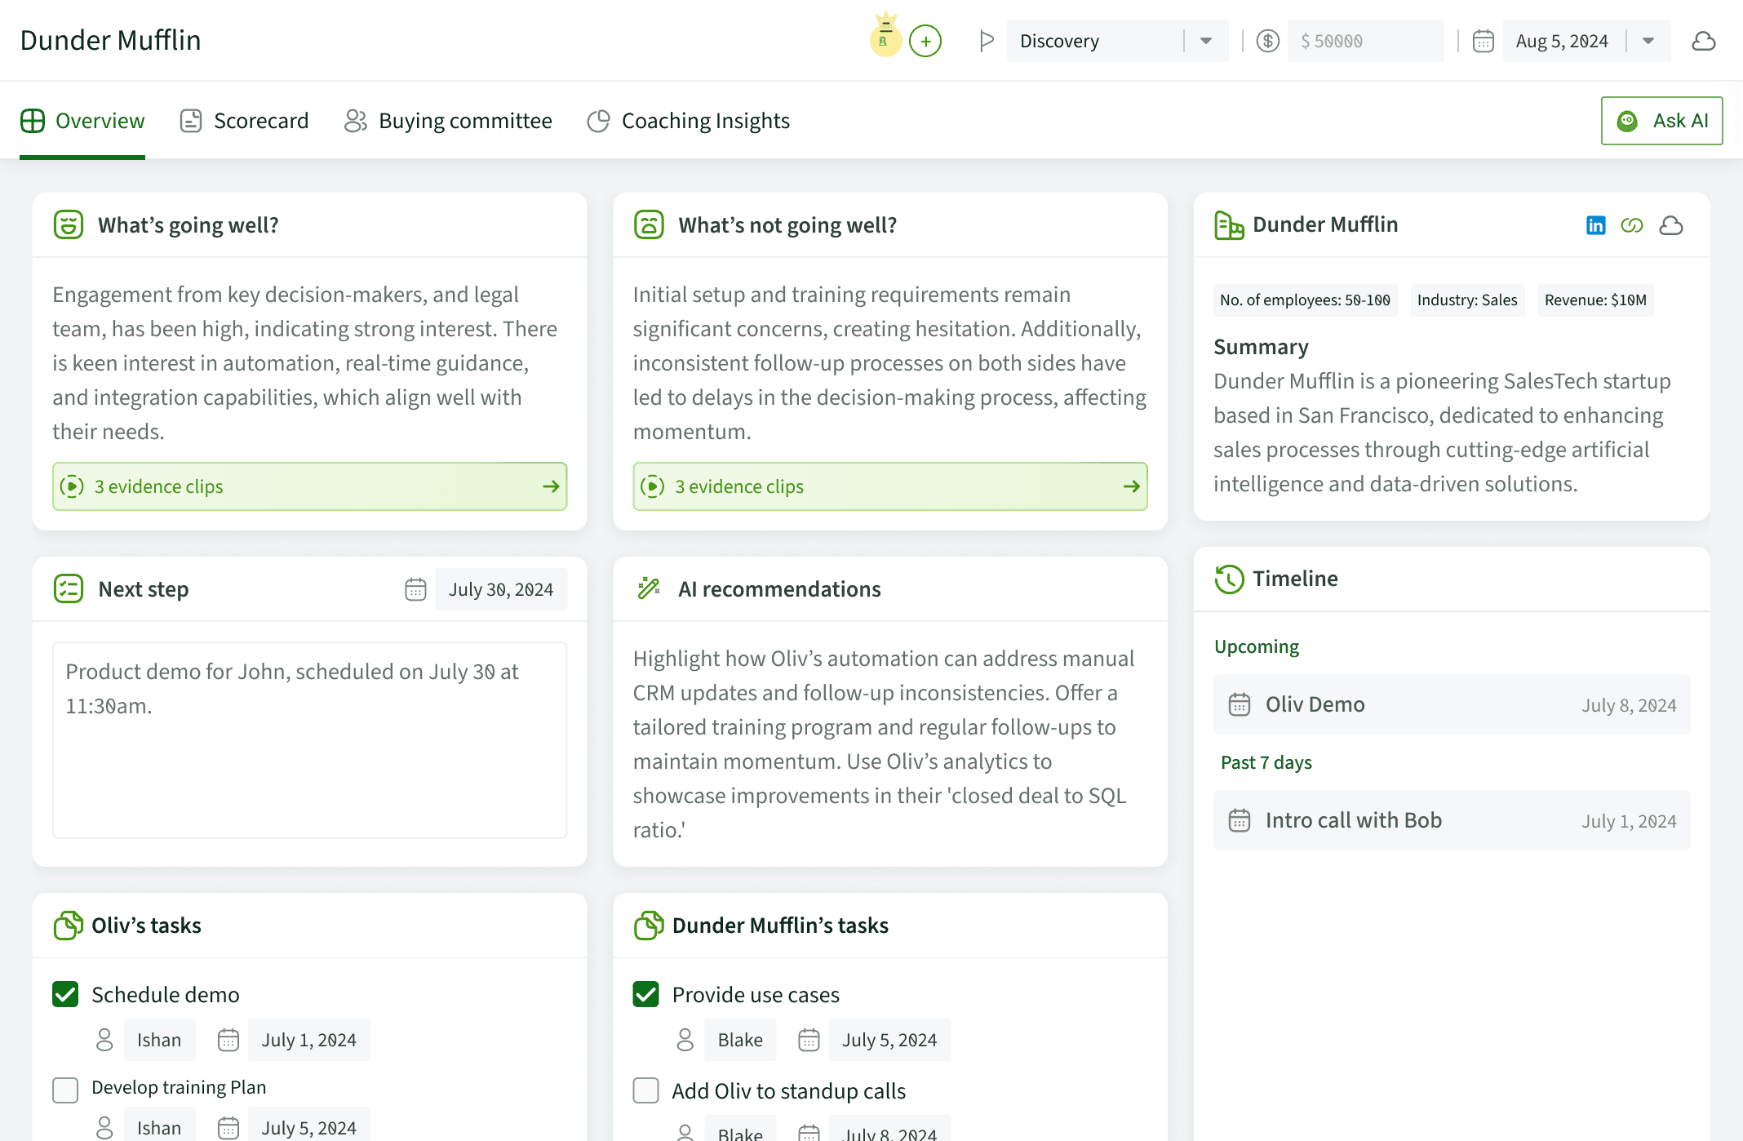Switch to the Scorecard tab
This screenshot has height=1141, width=1743.
click(x=244, y=121)
